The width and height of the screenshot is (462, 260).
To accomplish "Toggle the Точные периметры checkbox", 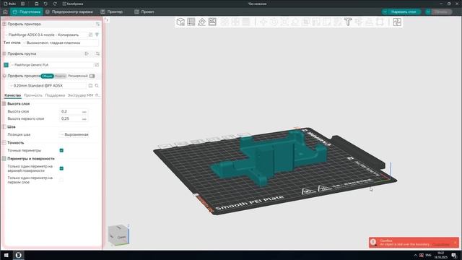I will [x=61, y=150].
